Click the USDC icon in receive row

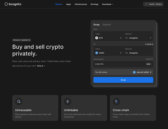pyautogui.click(x=134, y=72)
